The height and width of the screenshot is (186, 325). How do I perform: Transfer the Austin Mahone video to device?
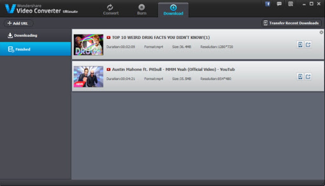pyautogui.click(x=300, y=77)
